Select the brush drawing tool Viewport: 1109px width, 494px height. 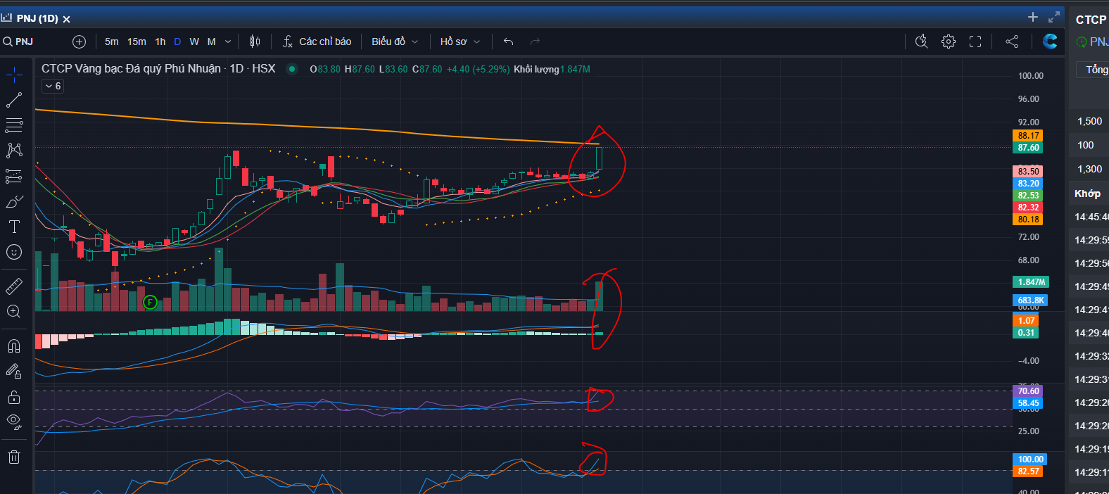coord(14,202)
